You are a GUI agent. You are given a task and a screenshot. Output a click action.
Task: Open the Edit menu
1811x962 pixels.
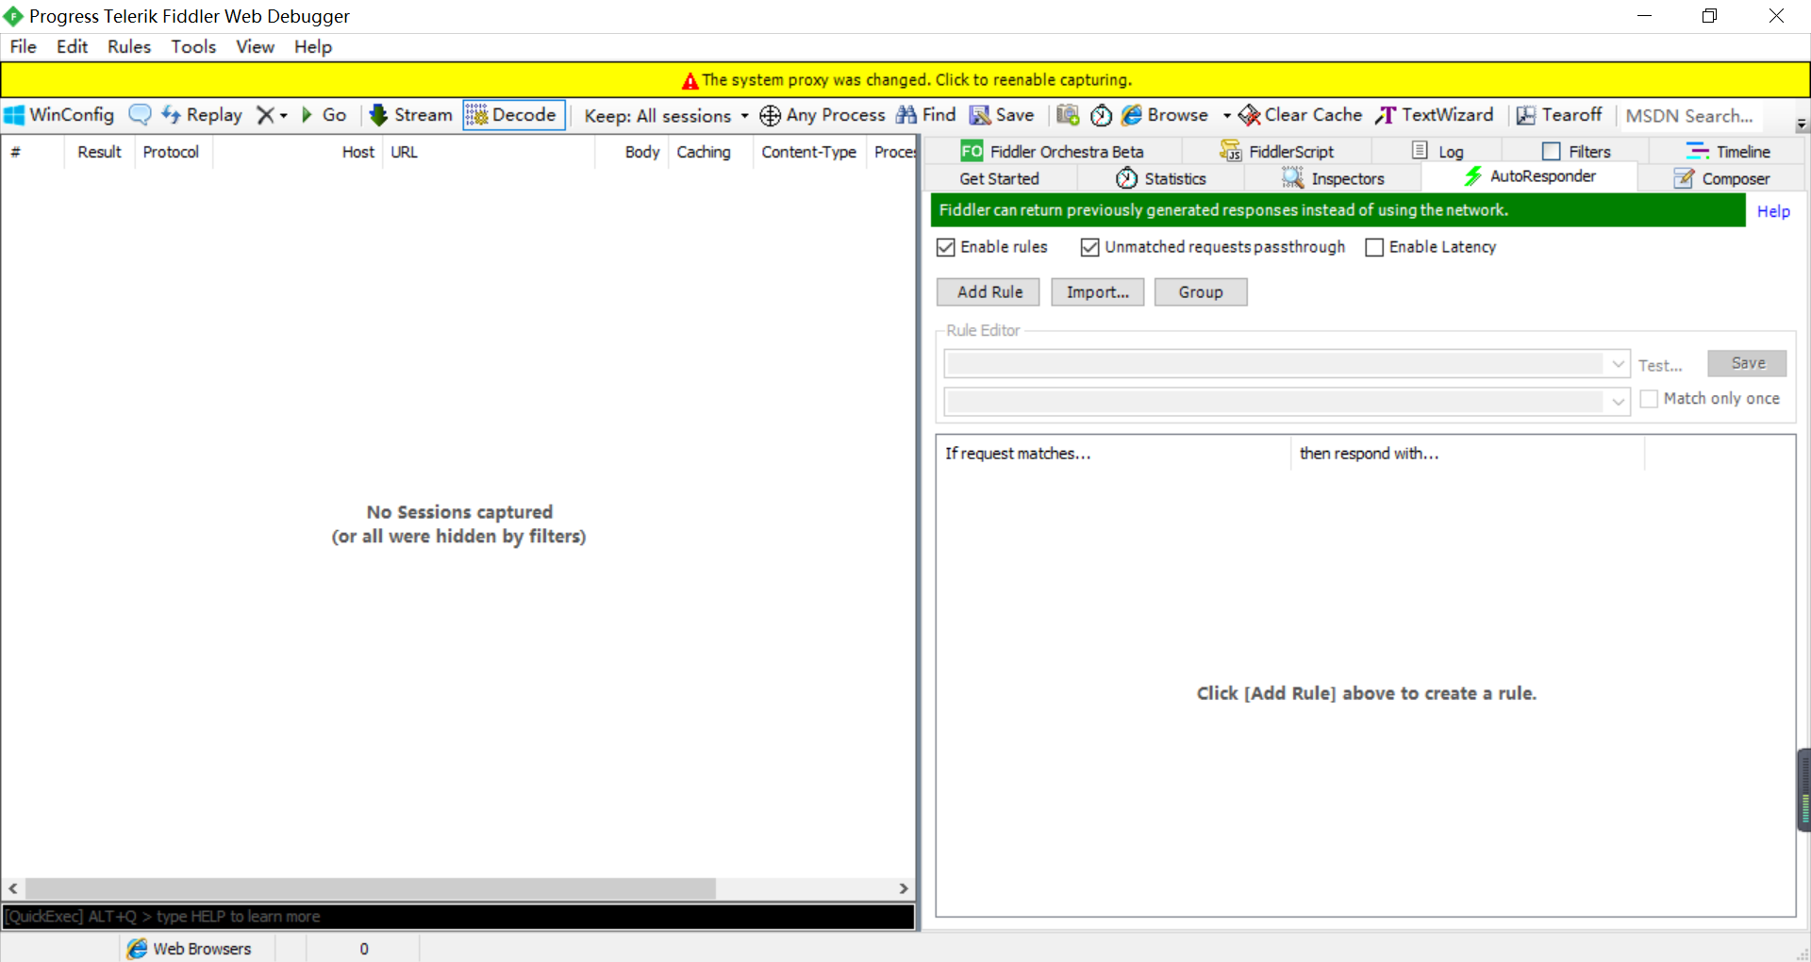72,47
